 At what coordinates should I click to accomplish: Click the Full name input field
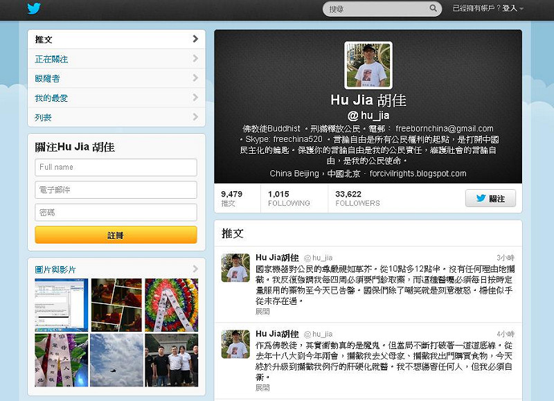[116, 168]
